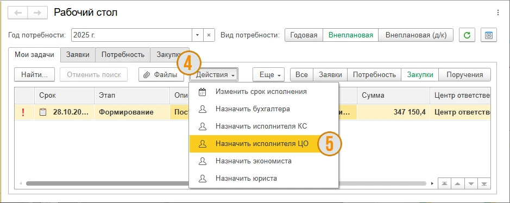Select Внеплановая need type
This screenshot has width=510, height=203.
[351, 35]
